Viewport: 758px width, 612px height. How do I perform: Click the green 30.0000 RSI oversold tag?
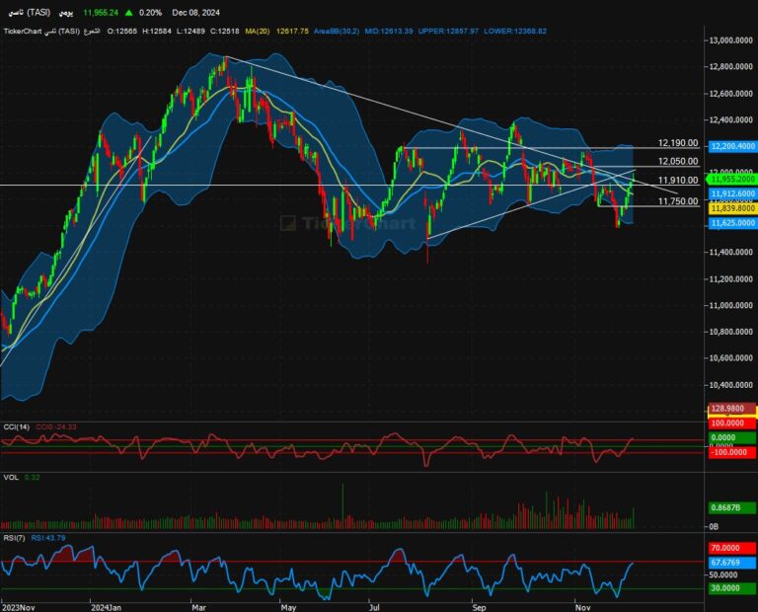(x=732, y=589)
